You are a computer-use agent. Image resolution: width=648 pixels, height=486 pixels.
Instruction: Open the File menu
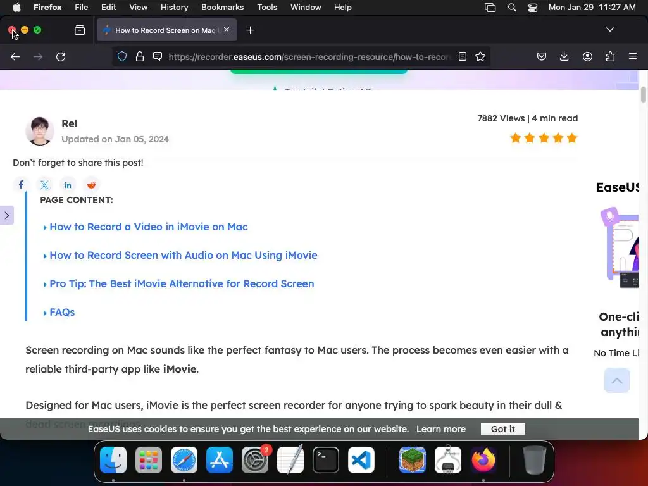82,8
